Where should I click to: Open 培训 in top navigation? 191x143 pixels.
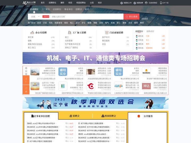100,3
